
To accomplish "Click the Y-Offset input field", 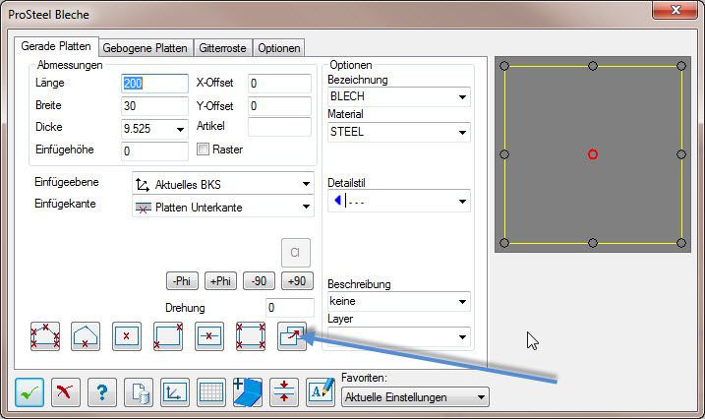I will [279, 106].
